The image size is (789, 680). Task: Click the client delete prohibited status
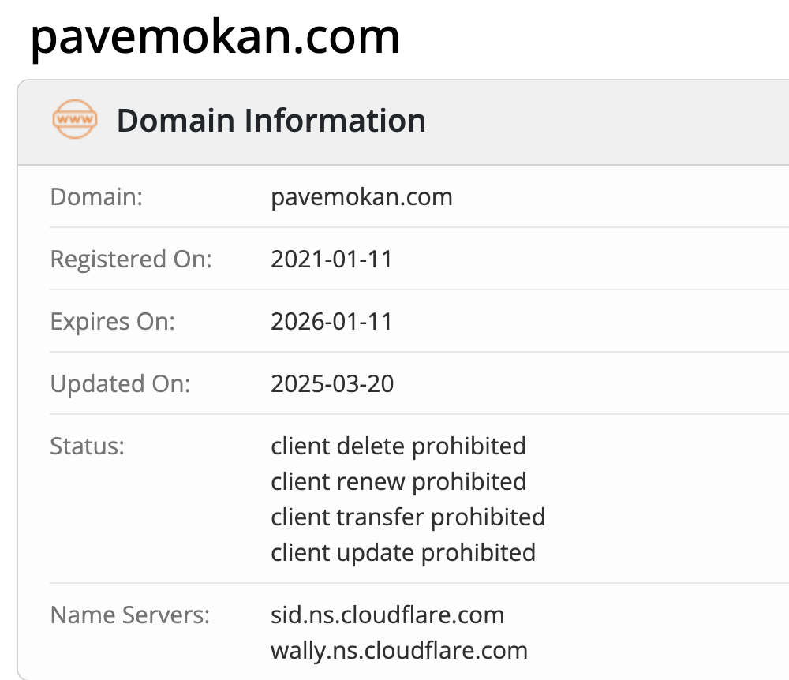pyautogui.click(x=398, y=446)
